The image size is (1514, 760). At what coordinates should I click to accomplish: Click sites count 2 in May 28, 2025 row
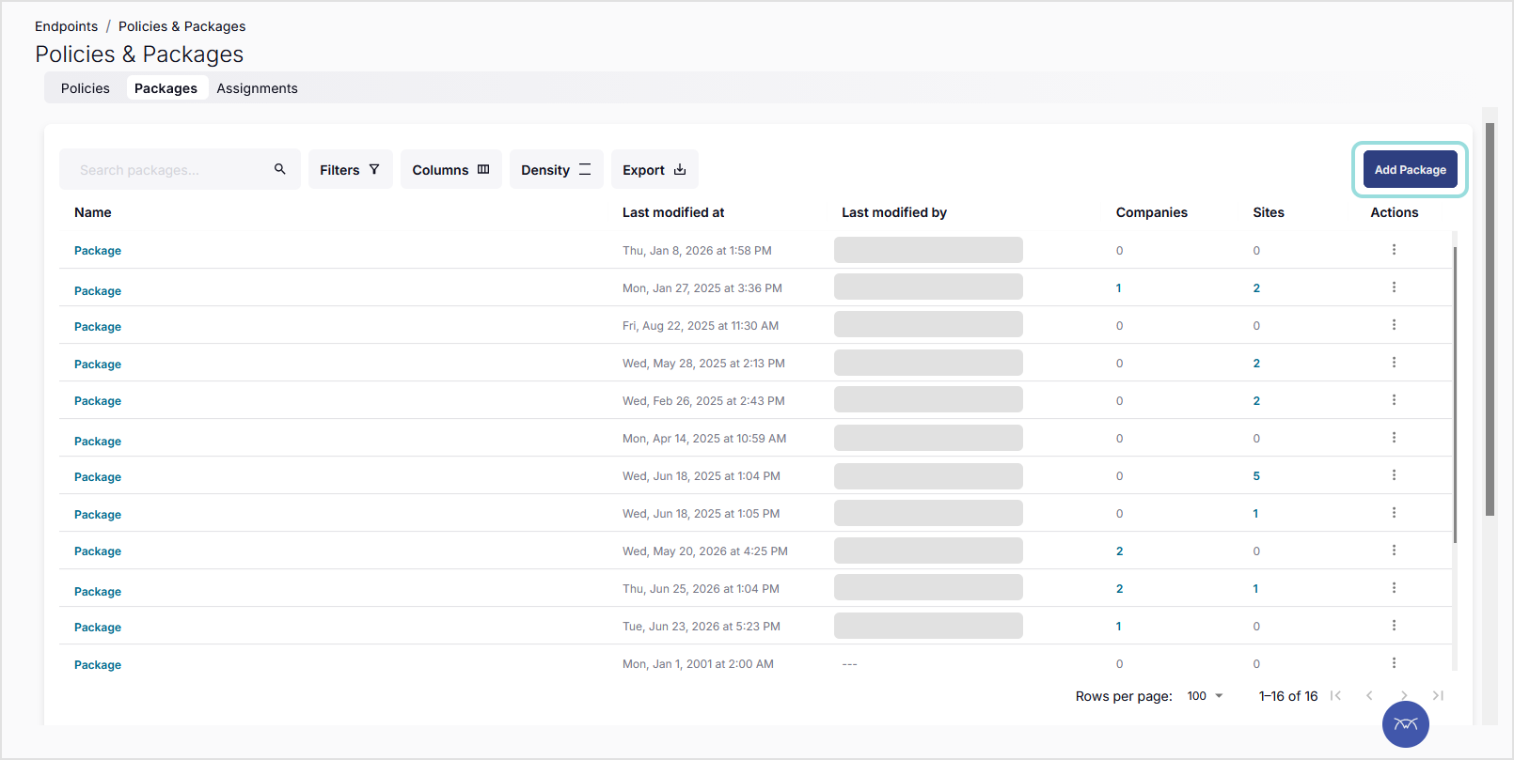[x=1256, y=364]
